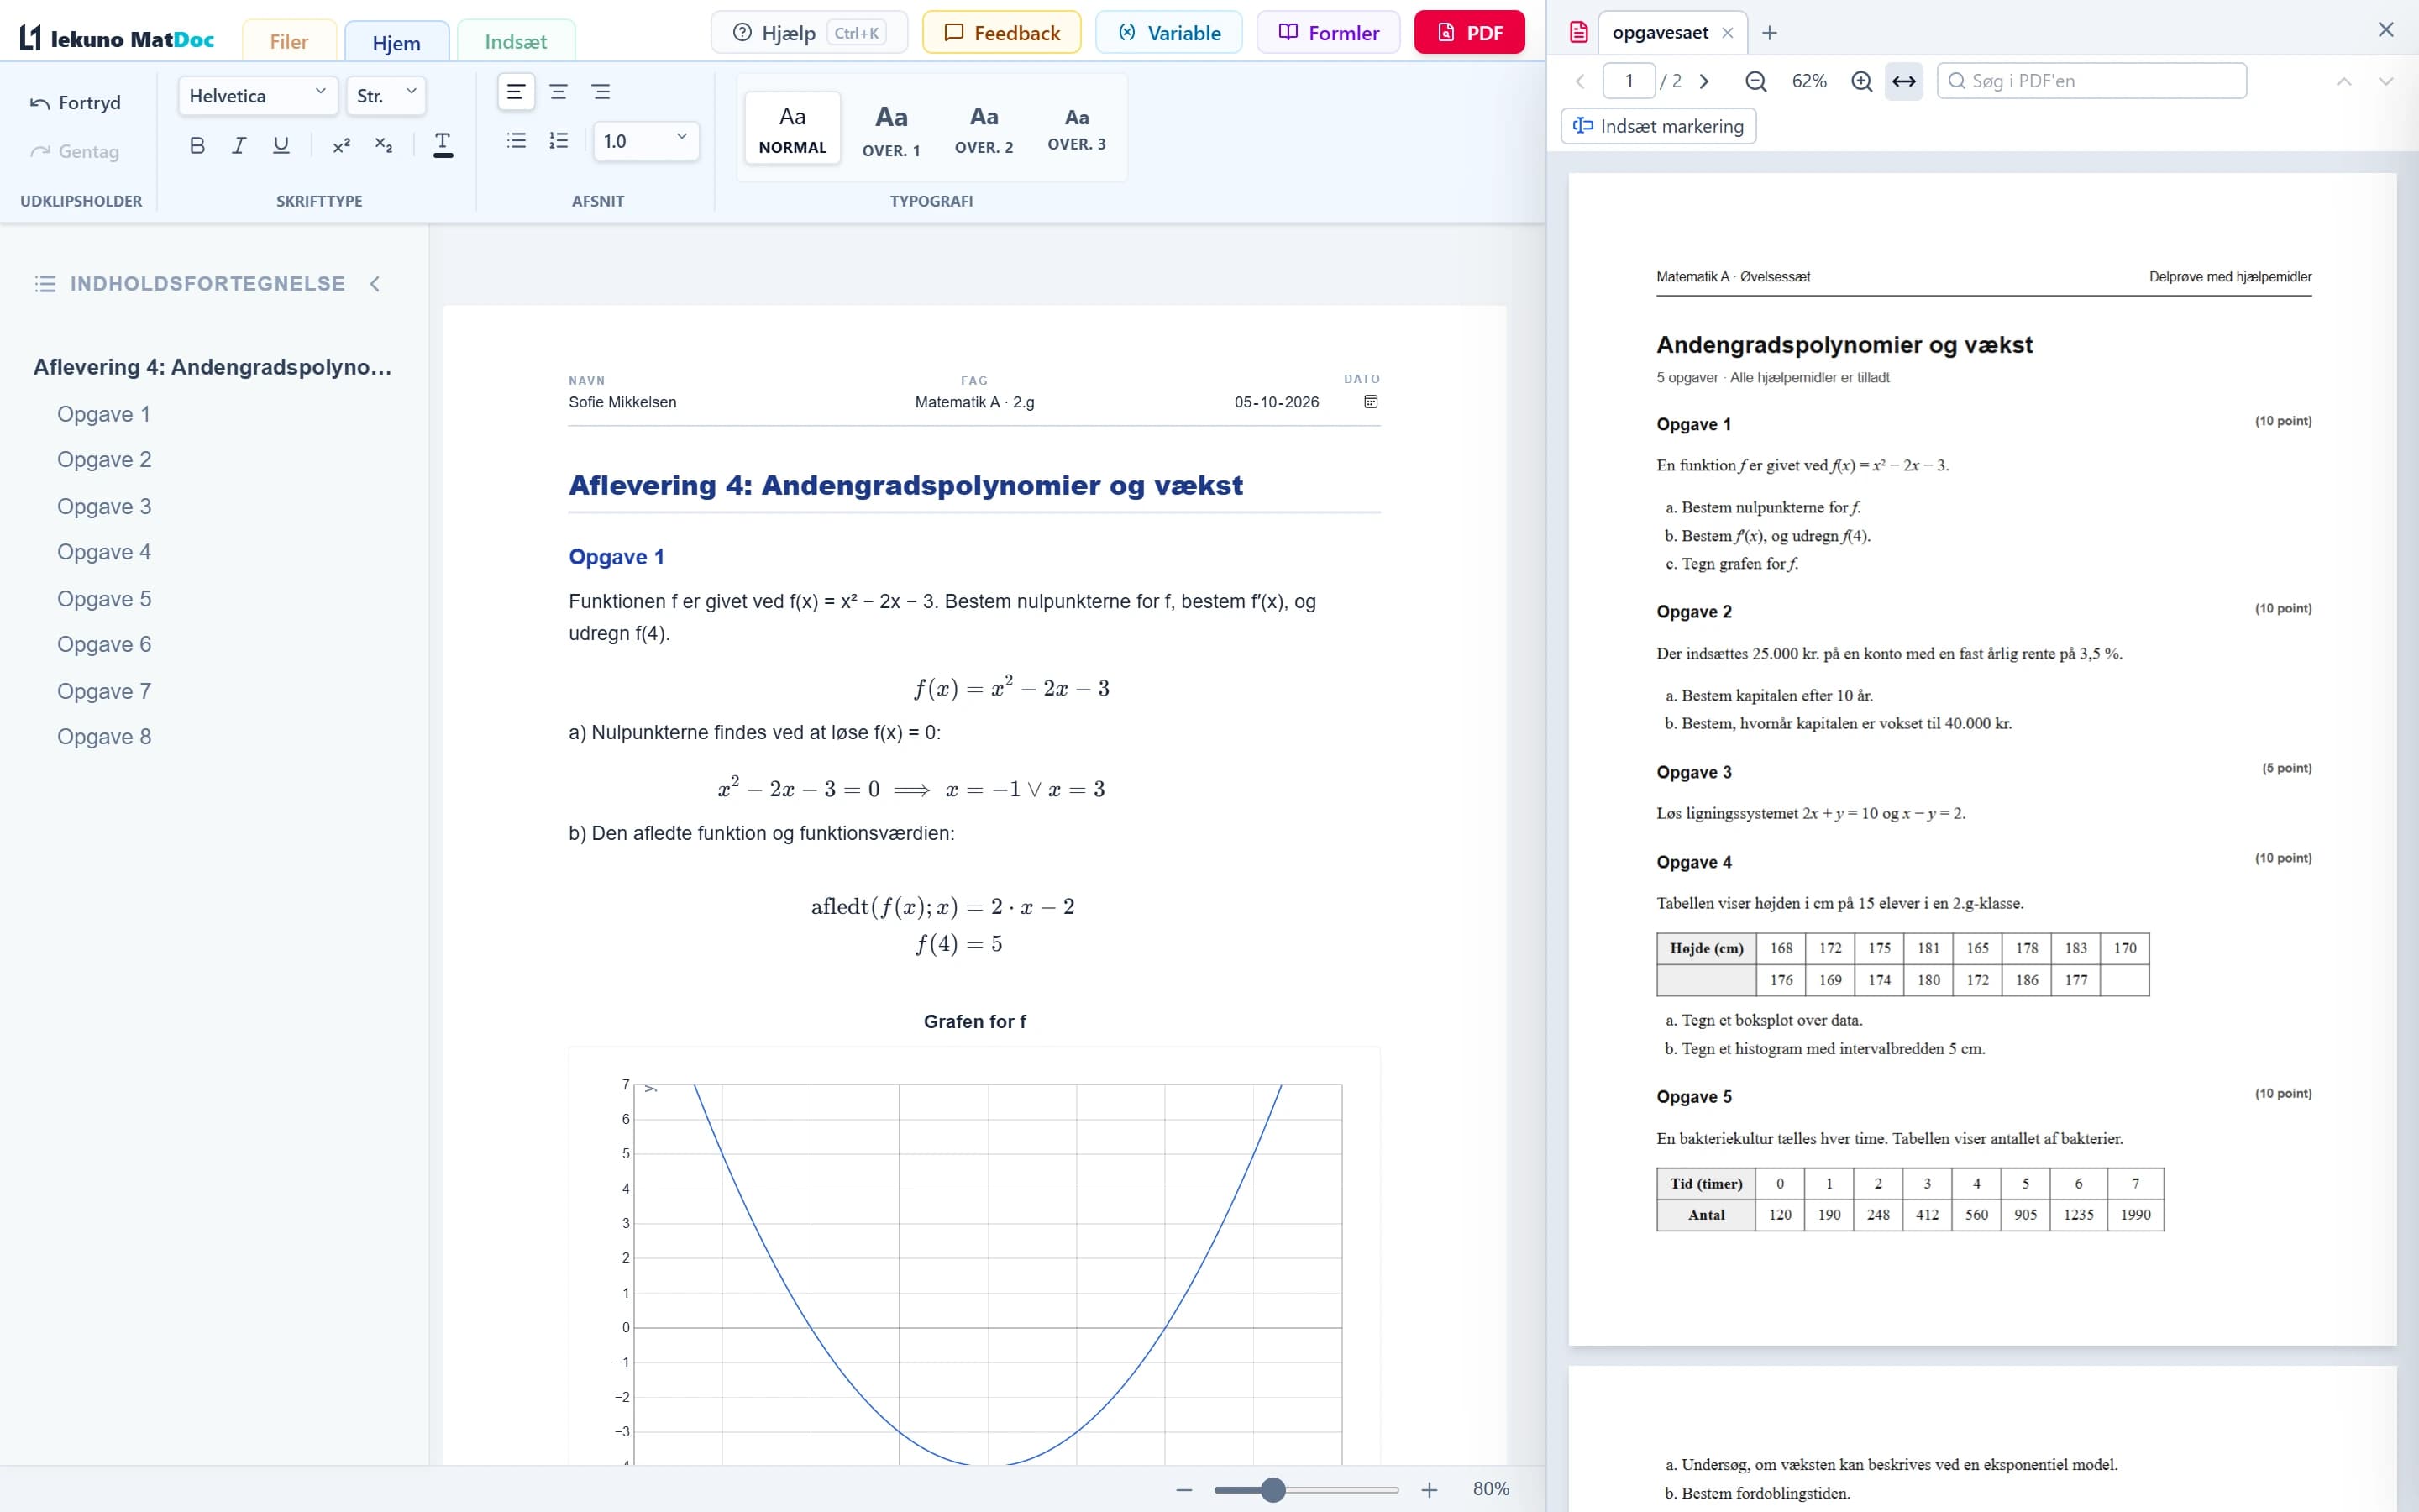Image resolution: width=2419 pixels, height=1512 pixels.
Task: Center-align the text
Action: point(559,92)
